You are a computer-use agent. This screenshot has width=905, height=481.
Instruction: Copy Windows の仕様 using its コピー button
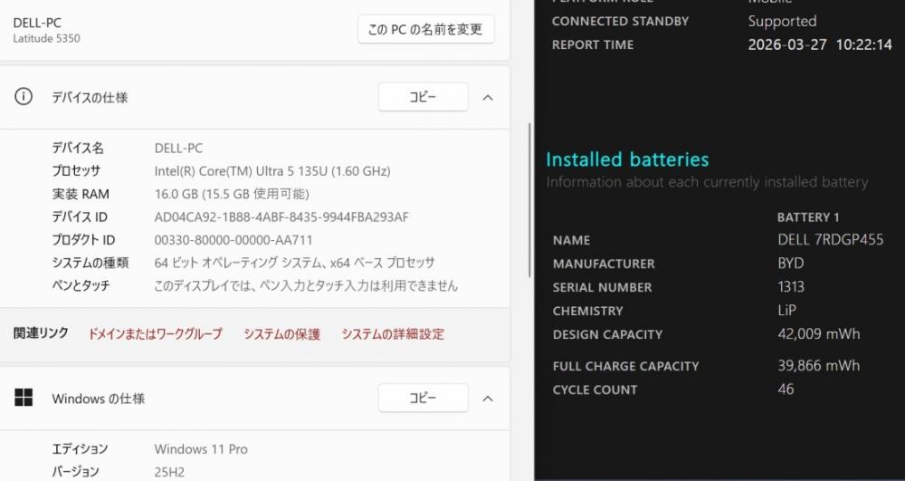[x=423, y=398]
